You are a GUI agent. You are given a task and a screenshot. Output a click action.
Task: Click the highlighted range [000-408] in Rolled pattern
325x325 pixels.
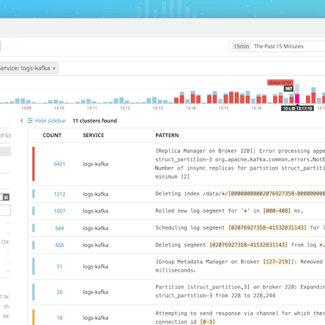click(277, 211)
